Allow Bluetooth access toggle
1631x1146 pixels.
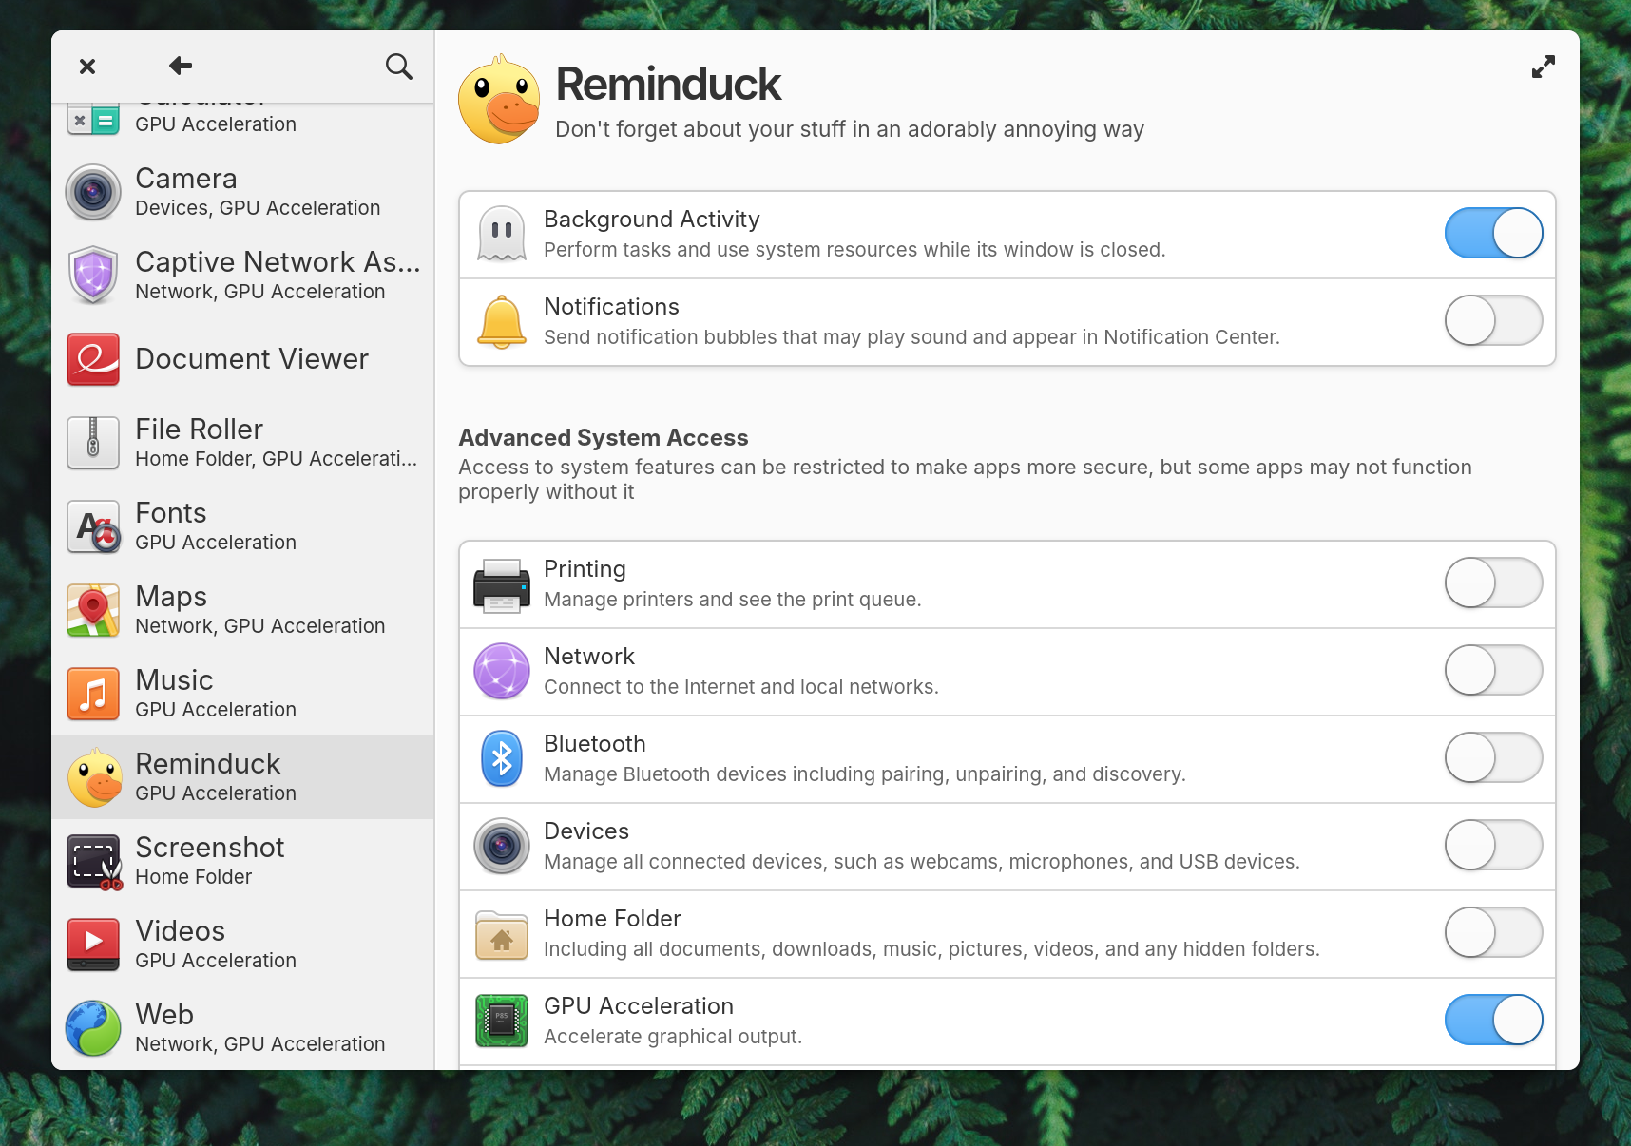pos(1492,758)
